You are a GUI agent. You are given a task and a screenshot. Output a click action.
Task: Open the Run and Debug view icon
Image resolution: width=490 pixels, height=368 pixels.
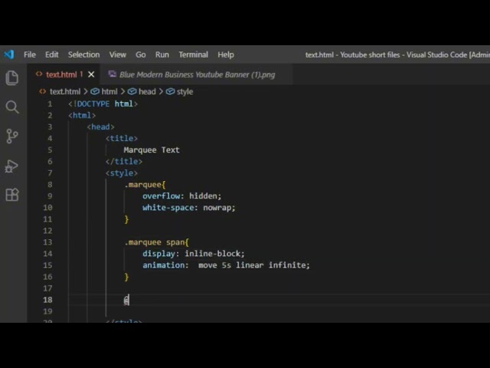(x=11, y=166)
